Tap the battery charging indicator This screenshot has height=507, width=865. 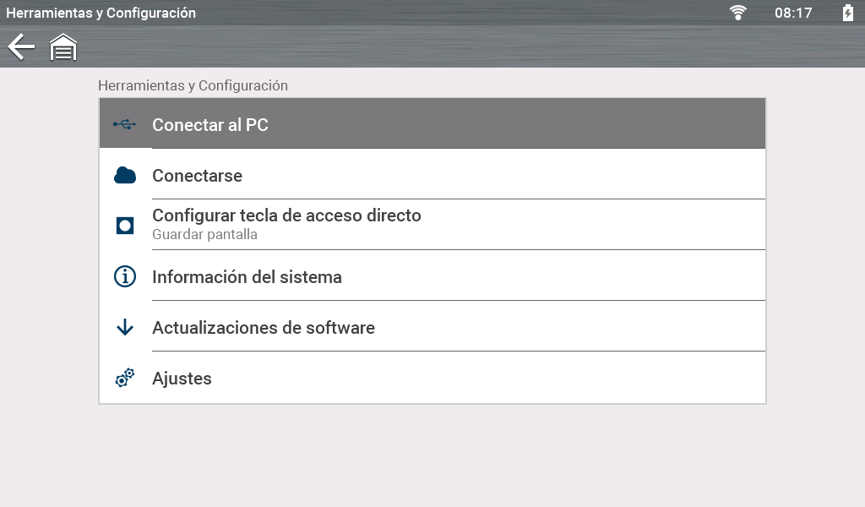tap(847, 13)
